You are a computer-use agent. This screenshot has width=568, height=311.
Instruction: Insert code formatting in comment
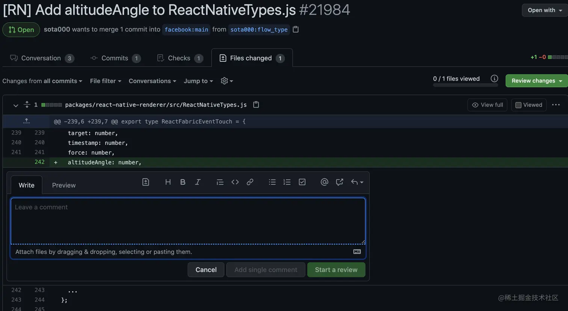coord(235,182)
